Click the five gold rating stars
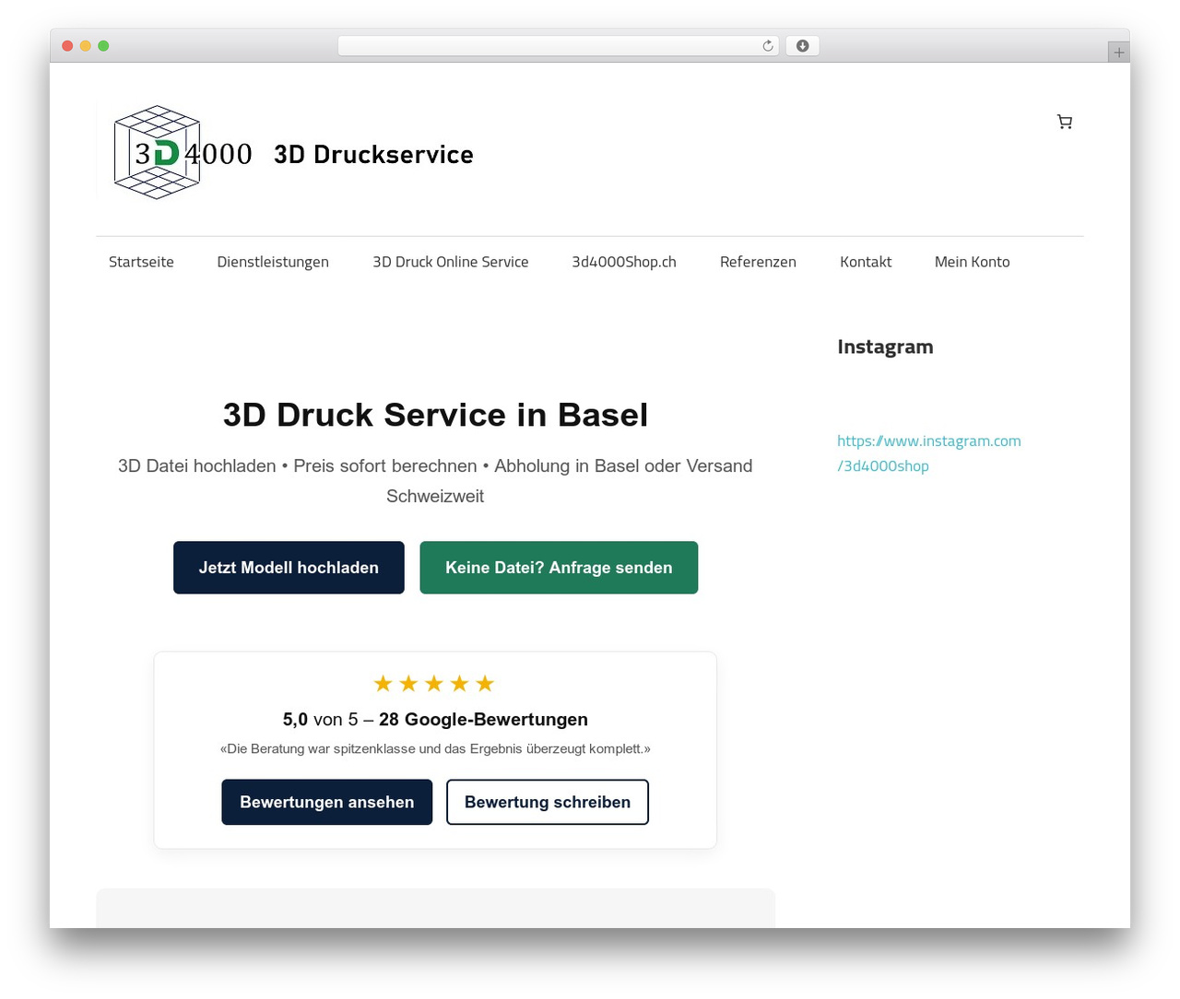This screenshot has width=1180, height=999. click(434, 684)
